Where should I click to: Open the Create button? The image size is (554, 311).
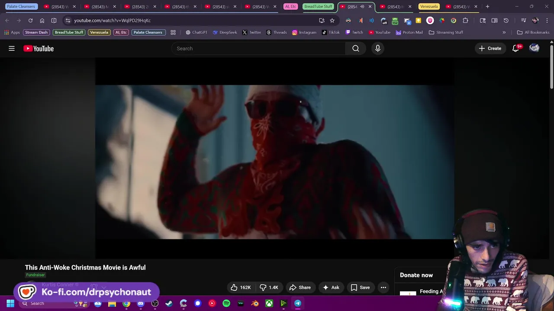490,48
